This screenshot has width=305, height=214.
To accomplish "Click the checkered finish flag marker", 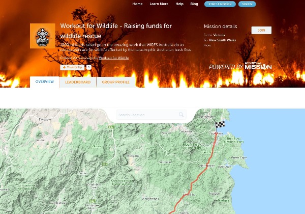I will click(220, 128).
